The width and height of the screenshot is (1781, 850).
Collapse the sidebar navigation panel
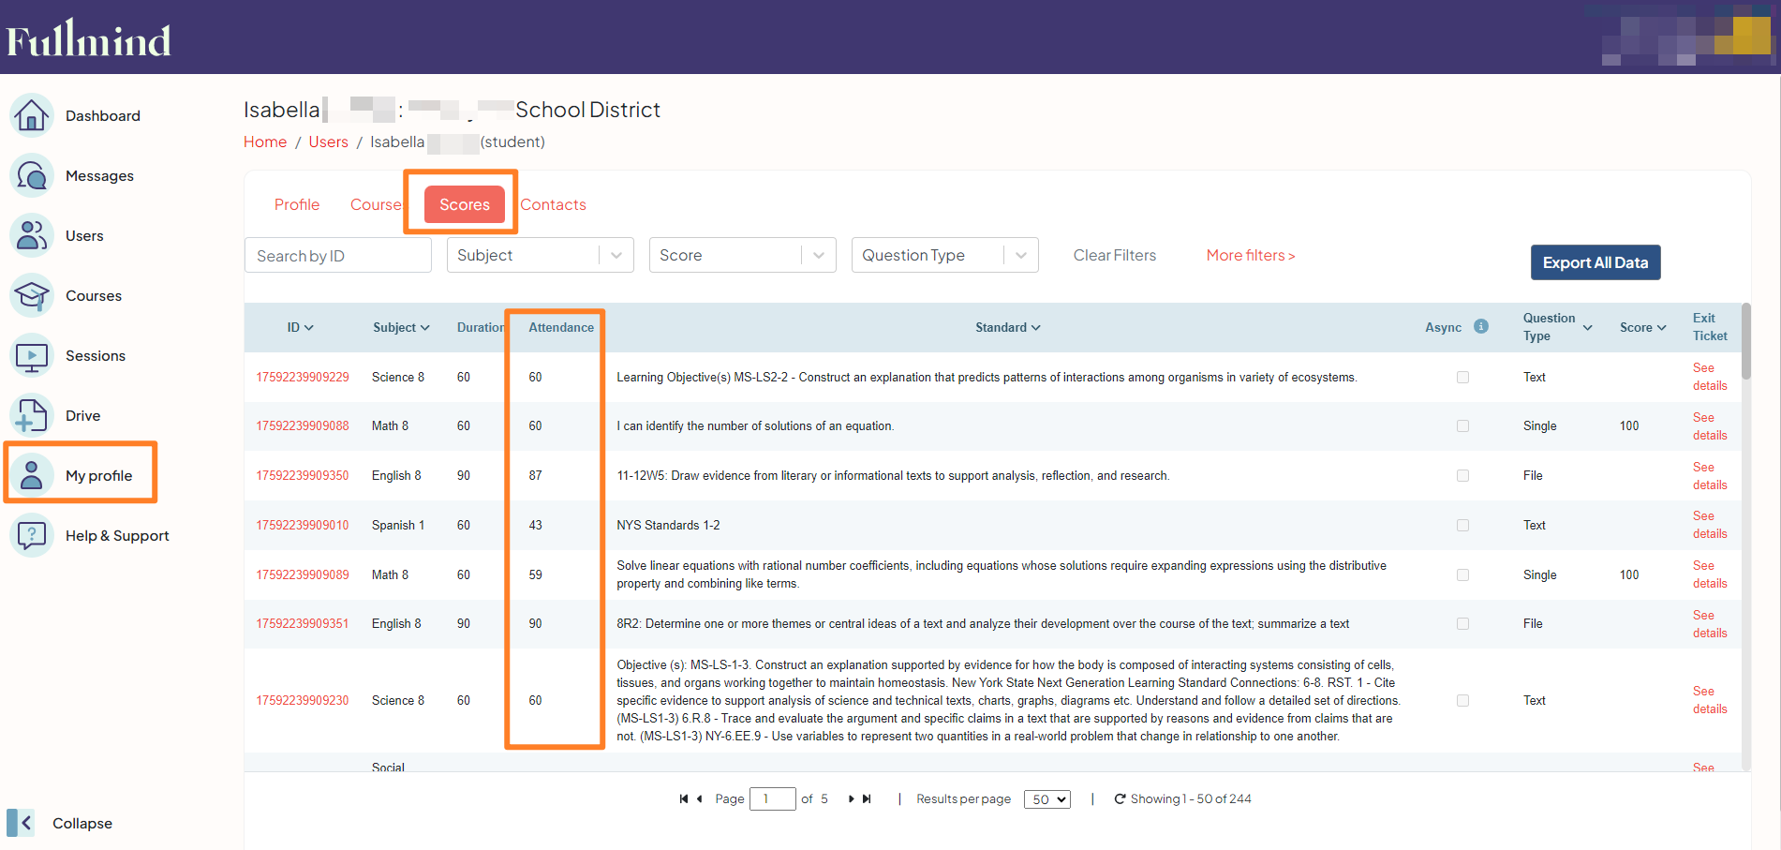tap(21, 823)
